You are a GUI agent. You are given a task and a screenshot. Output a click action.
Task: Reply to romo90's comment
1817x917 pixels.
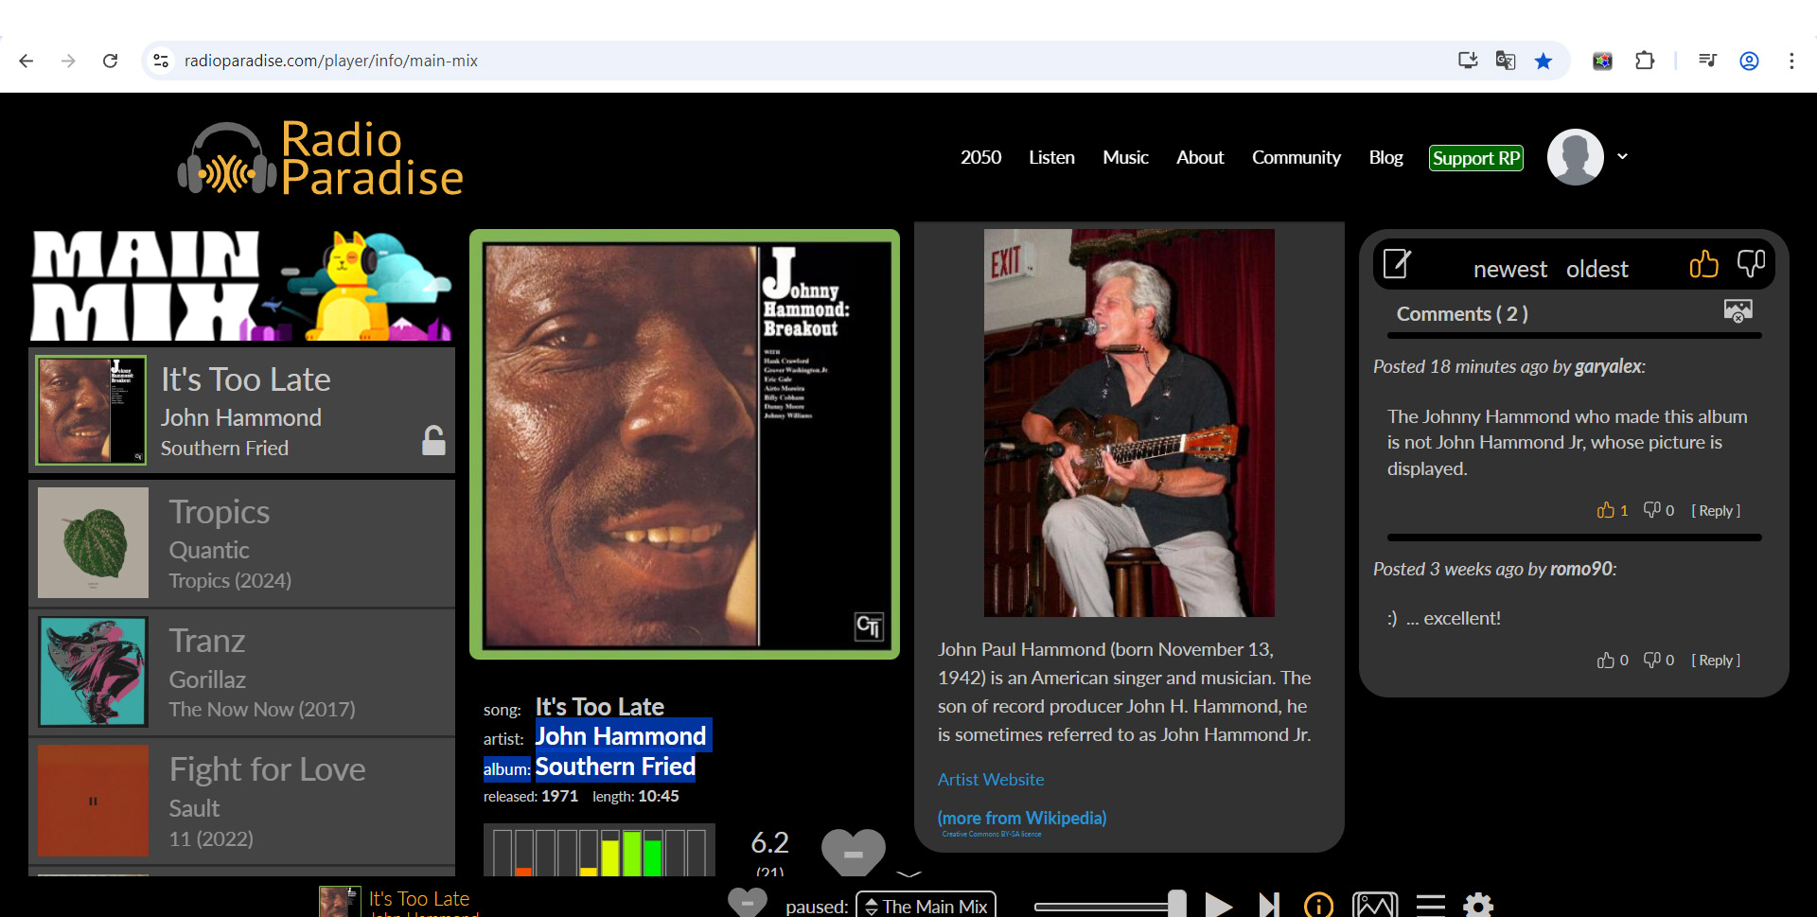pos(1715,660)
